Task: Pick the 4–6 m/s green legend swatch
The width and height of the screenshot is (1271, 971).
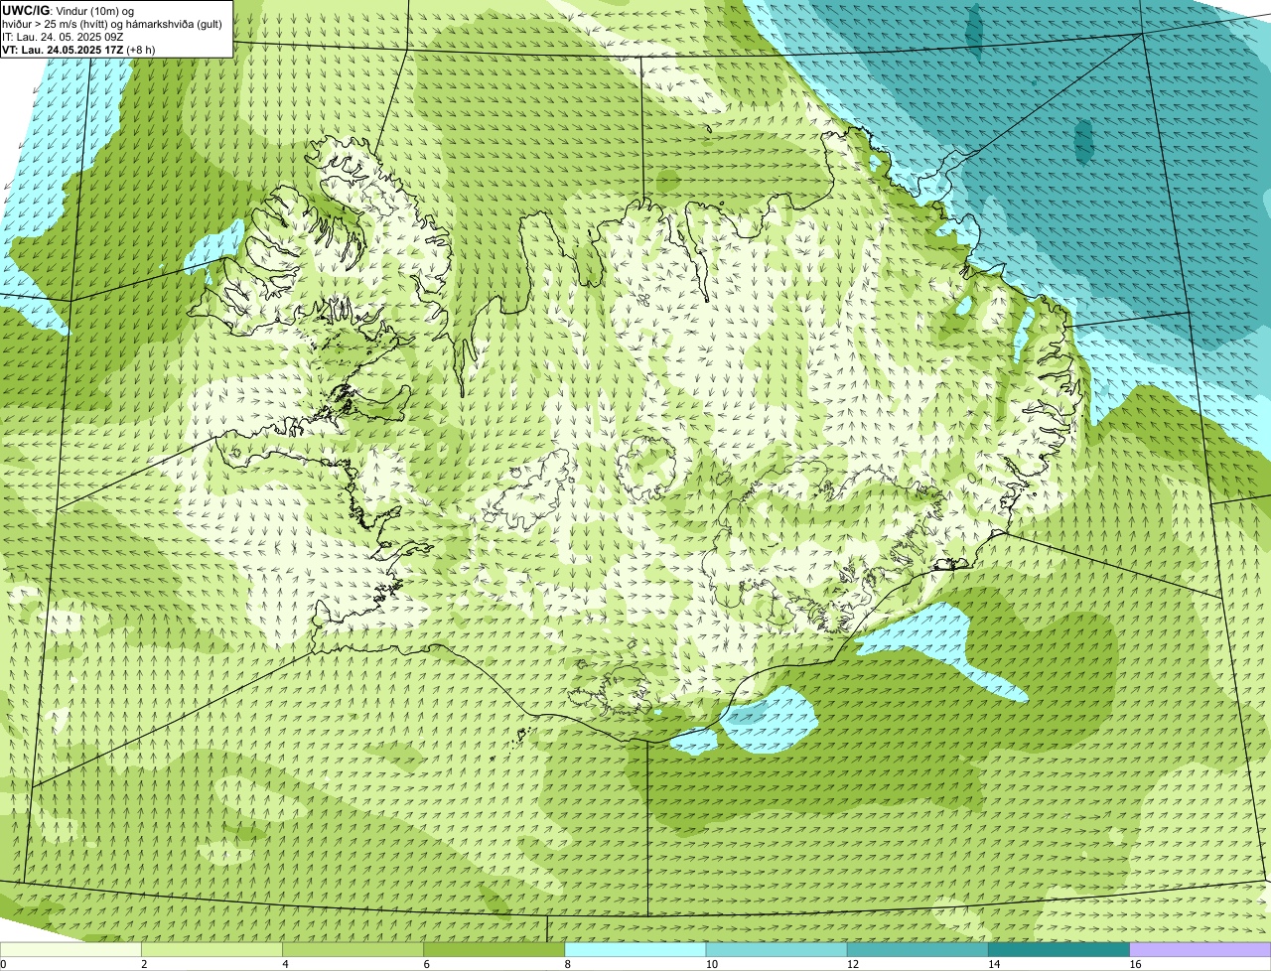Action: [353, 950]
